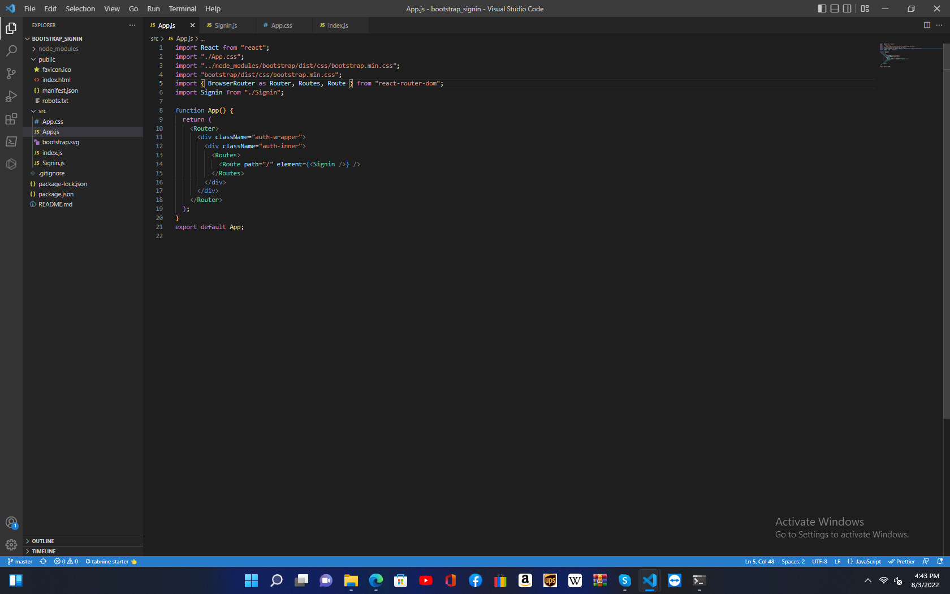
Task: Open the Terminal menu
Action: (x=182, y=8)
